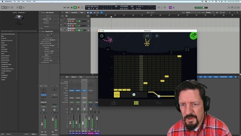241x136 pixels.
Task: Add a new track with the plus button
Action: pyautogui.click(x=63, y=16)
